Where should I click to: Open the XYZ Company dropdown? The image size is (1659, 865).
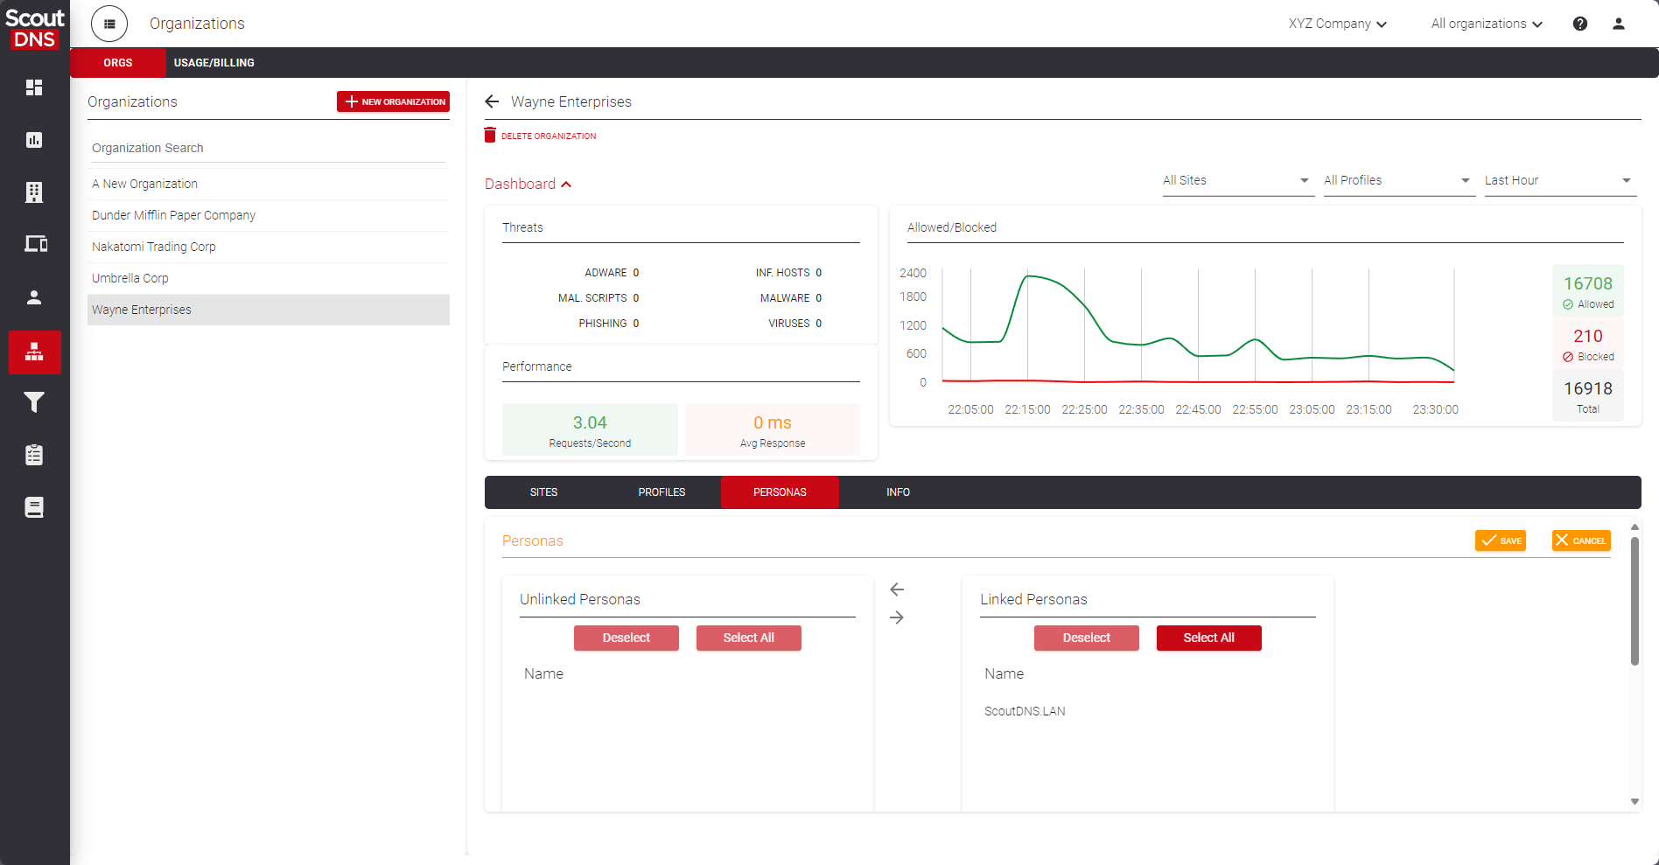point(1338,24)
